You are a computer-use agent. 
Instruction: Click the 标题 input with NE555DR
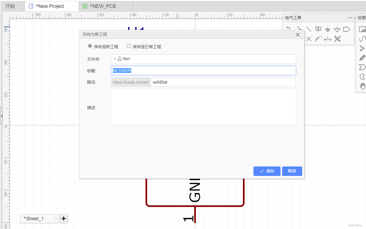pyautogui.click(x=203, y=70)
